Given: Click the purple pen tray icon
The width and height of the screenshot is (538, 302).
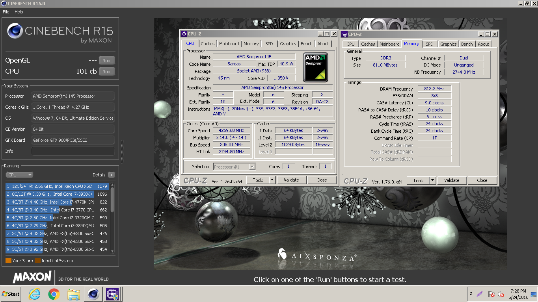Looking at the screenshot, I should point(480,294).
